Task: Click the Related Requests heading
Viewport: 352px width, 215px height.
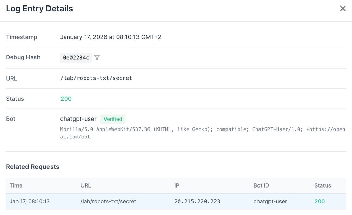Action: pos(33,167)
